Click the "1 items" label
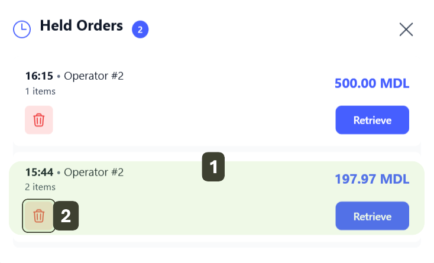This screenshot has width=434, height=263. click(x=40, y=91)
